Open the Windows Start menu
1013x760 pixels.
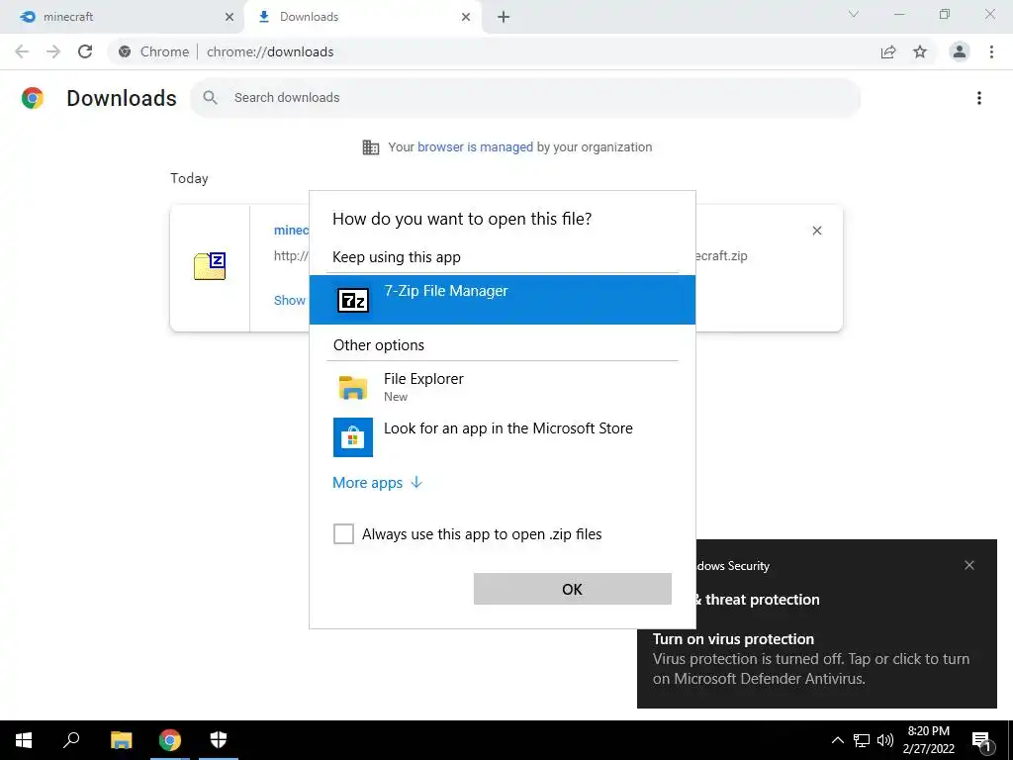[x=24, y=740]
